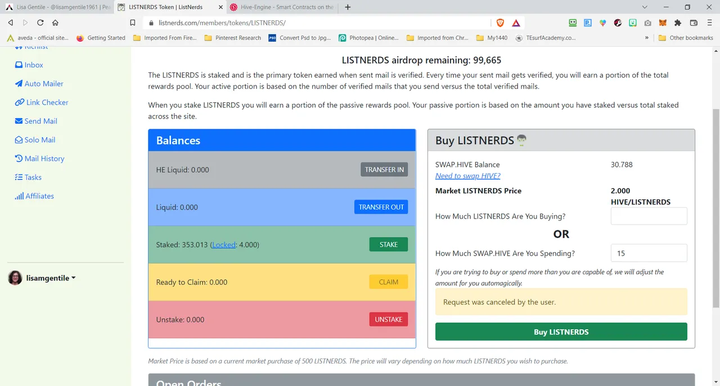The width and height of the screenshot is (720, 386).
Task: Open Link Checker in sidebar
Action: [42, 102]
